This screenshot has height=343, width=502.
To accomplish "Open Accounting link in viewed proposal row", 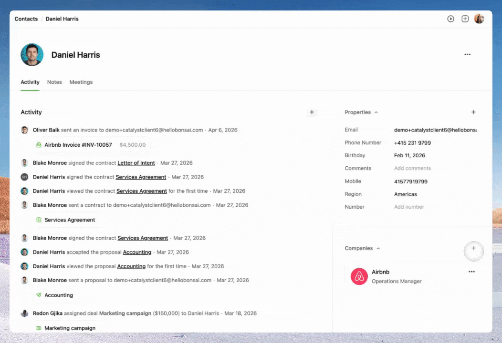I will pyautogui.click(x=131, y=266).
